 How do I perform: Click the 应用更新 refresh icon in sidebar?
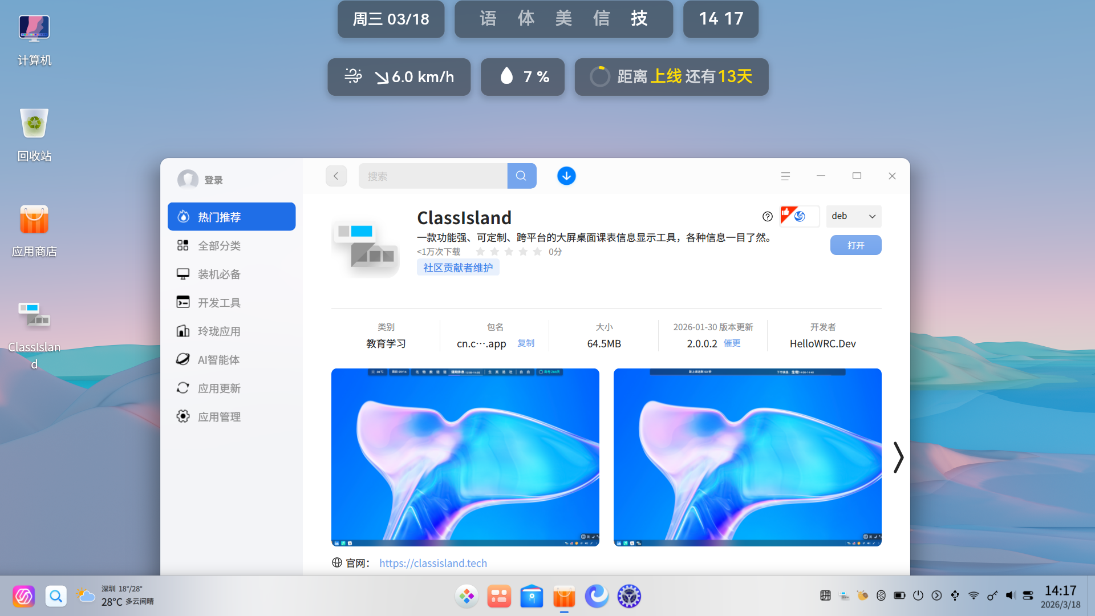(x=183, y=388)
